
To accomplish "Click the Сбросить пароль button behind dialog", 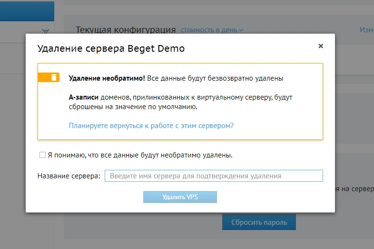I will [x=259, y=222].
